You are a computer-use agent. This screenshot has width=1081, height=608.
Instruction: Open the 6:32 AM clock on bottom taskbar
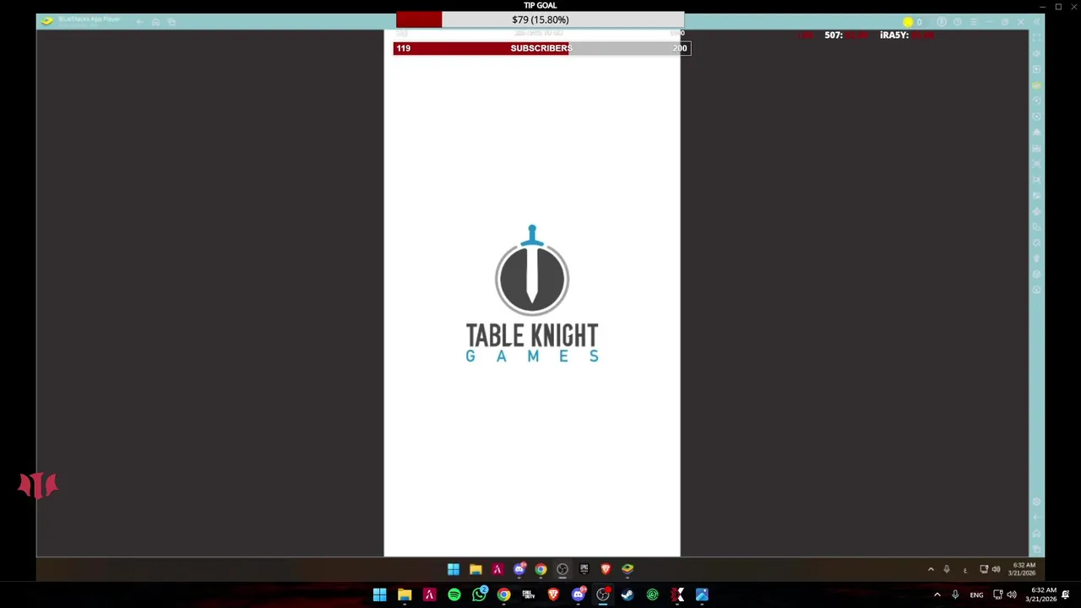1041,595
